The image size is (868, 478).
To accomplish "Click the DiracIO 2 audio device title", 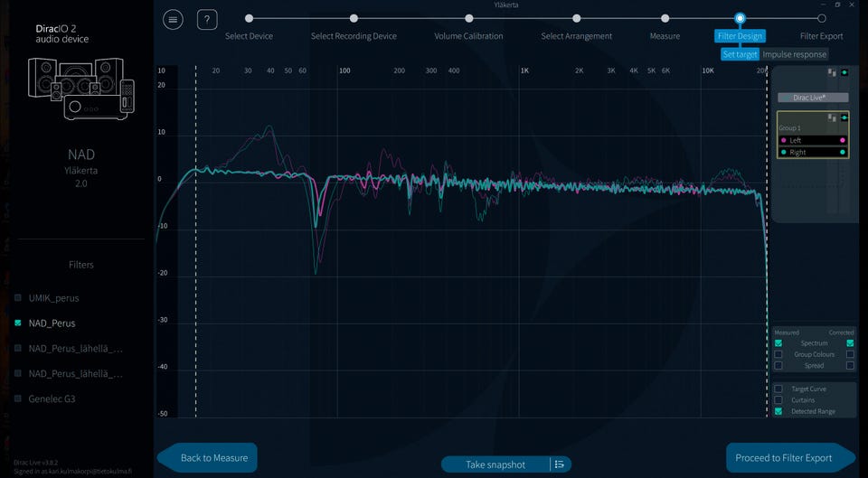I will point(61,33).
